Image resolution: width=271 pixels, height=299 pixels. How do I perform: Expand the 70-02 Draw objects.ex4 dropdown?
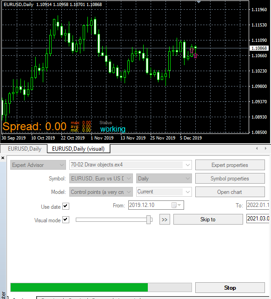click(187, 165)
